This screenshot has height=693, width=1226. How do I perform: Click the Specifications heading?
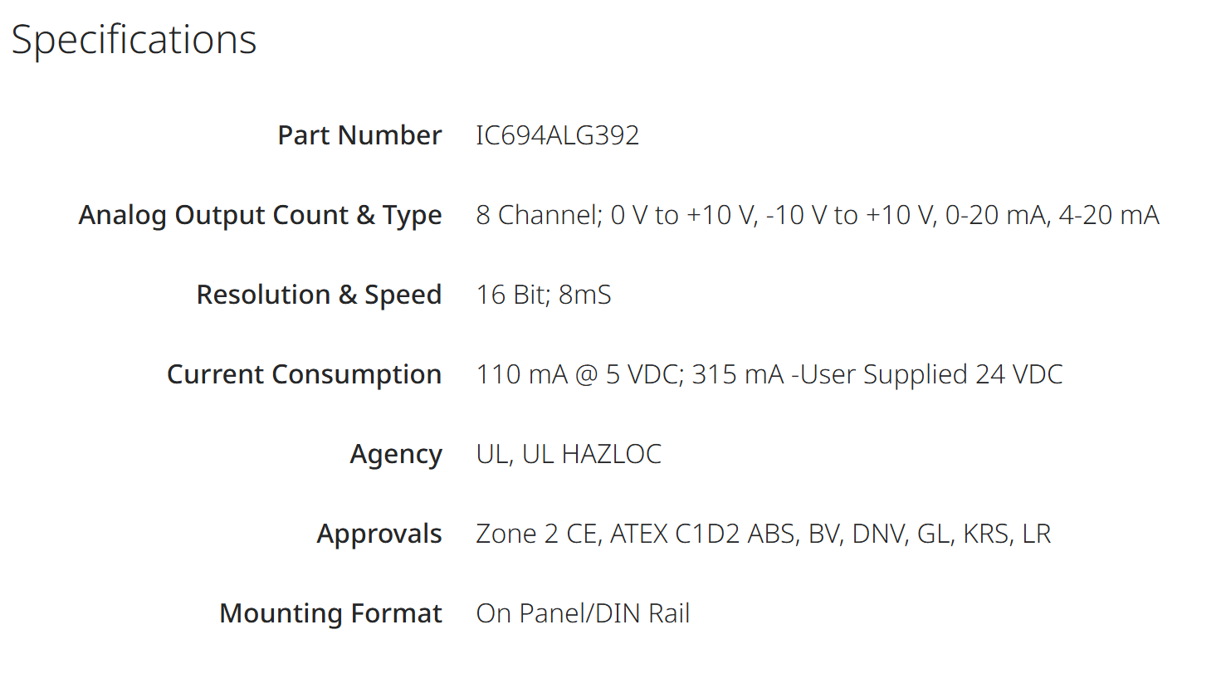(134, 40)
